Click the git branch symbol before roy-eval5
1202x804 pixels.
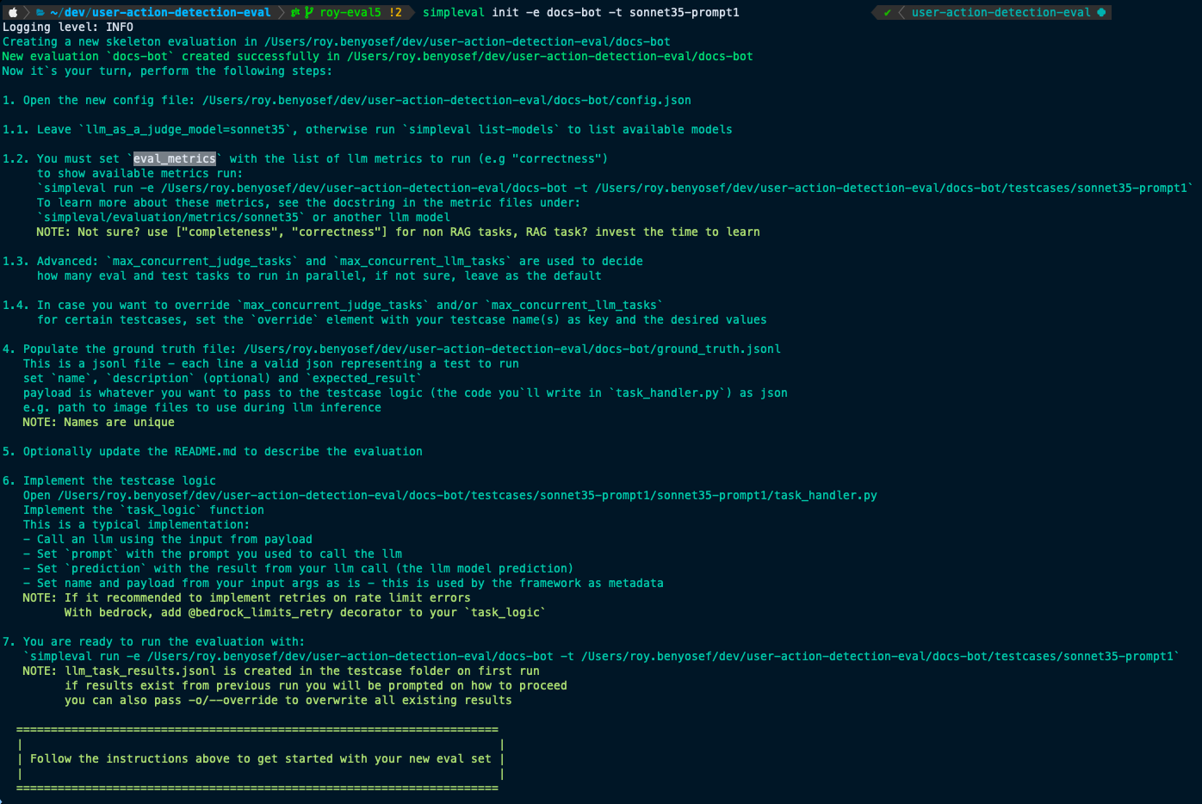(309, 12)
